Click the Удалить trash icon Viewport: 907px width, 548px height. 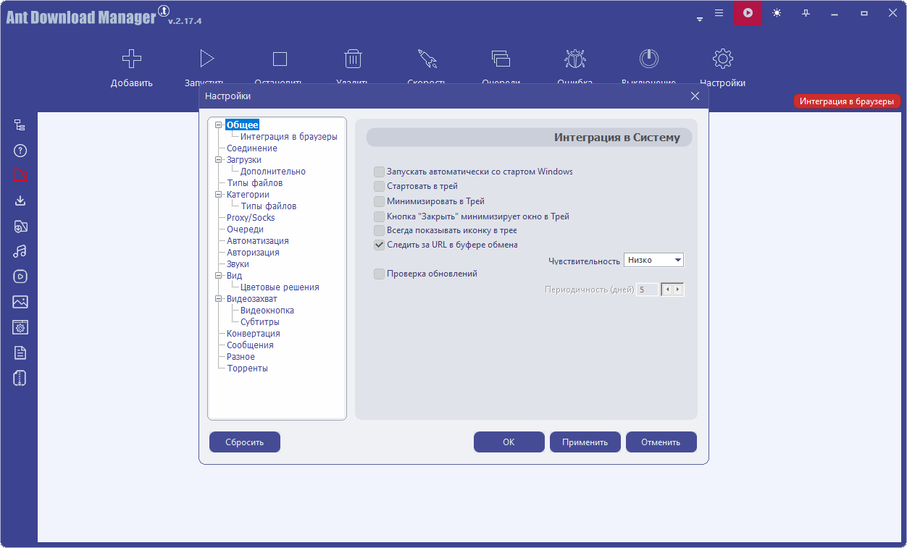pyautogui.click(x=353, y=59)
